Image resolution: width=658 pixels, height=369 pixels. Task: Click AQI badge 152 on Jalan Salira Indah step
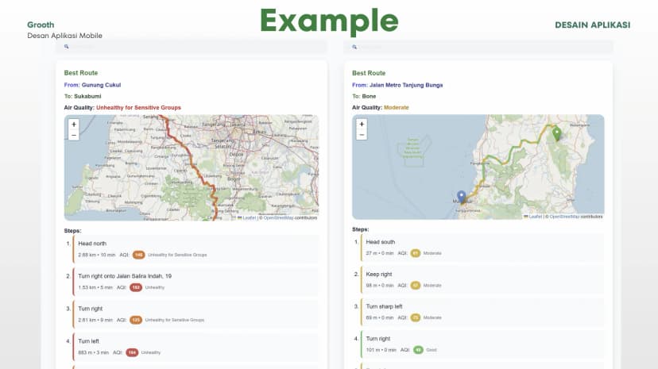point(136,287)
